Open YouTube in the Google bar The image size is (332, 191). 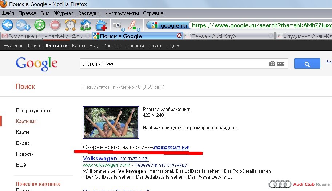[112, 45]
